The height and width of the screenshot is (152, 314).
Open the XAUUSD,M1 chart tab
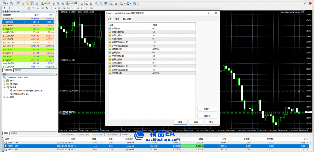(x=112, y=135)
